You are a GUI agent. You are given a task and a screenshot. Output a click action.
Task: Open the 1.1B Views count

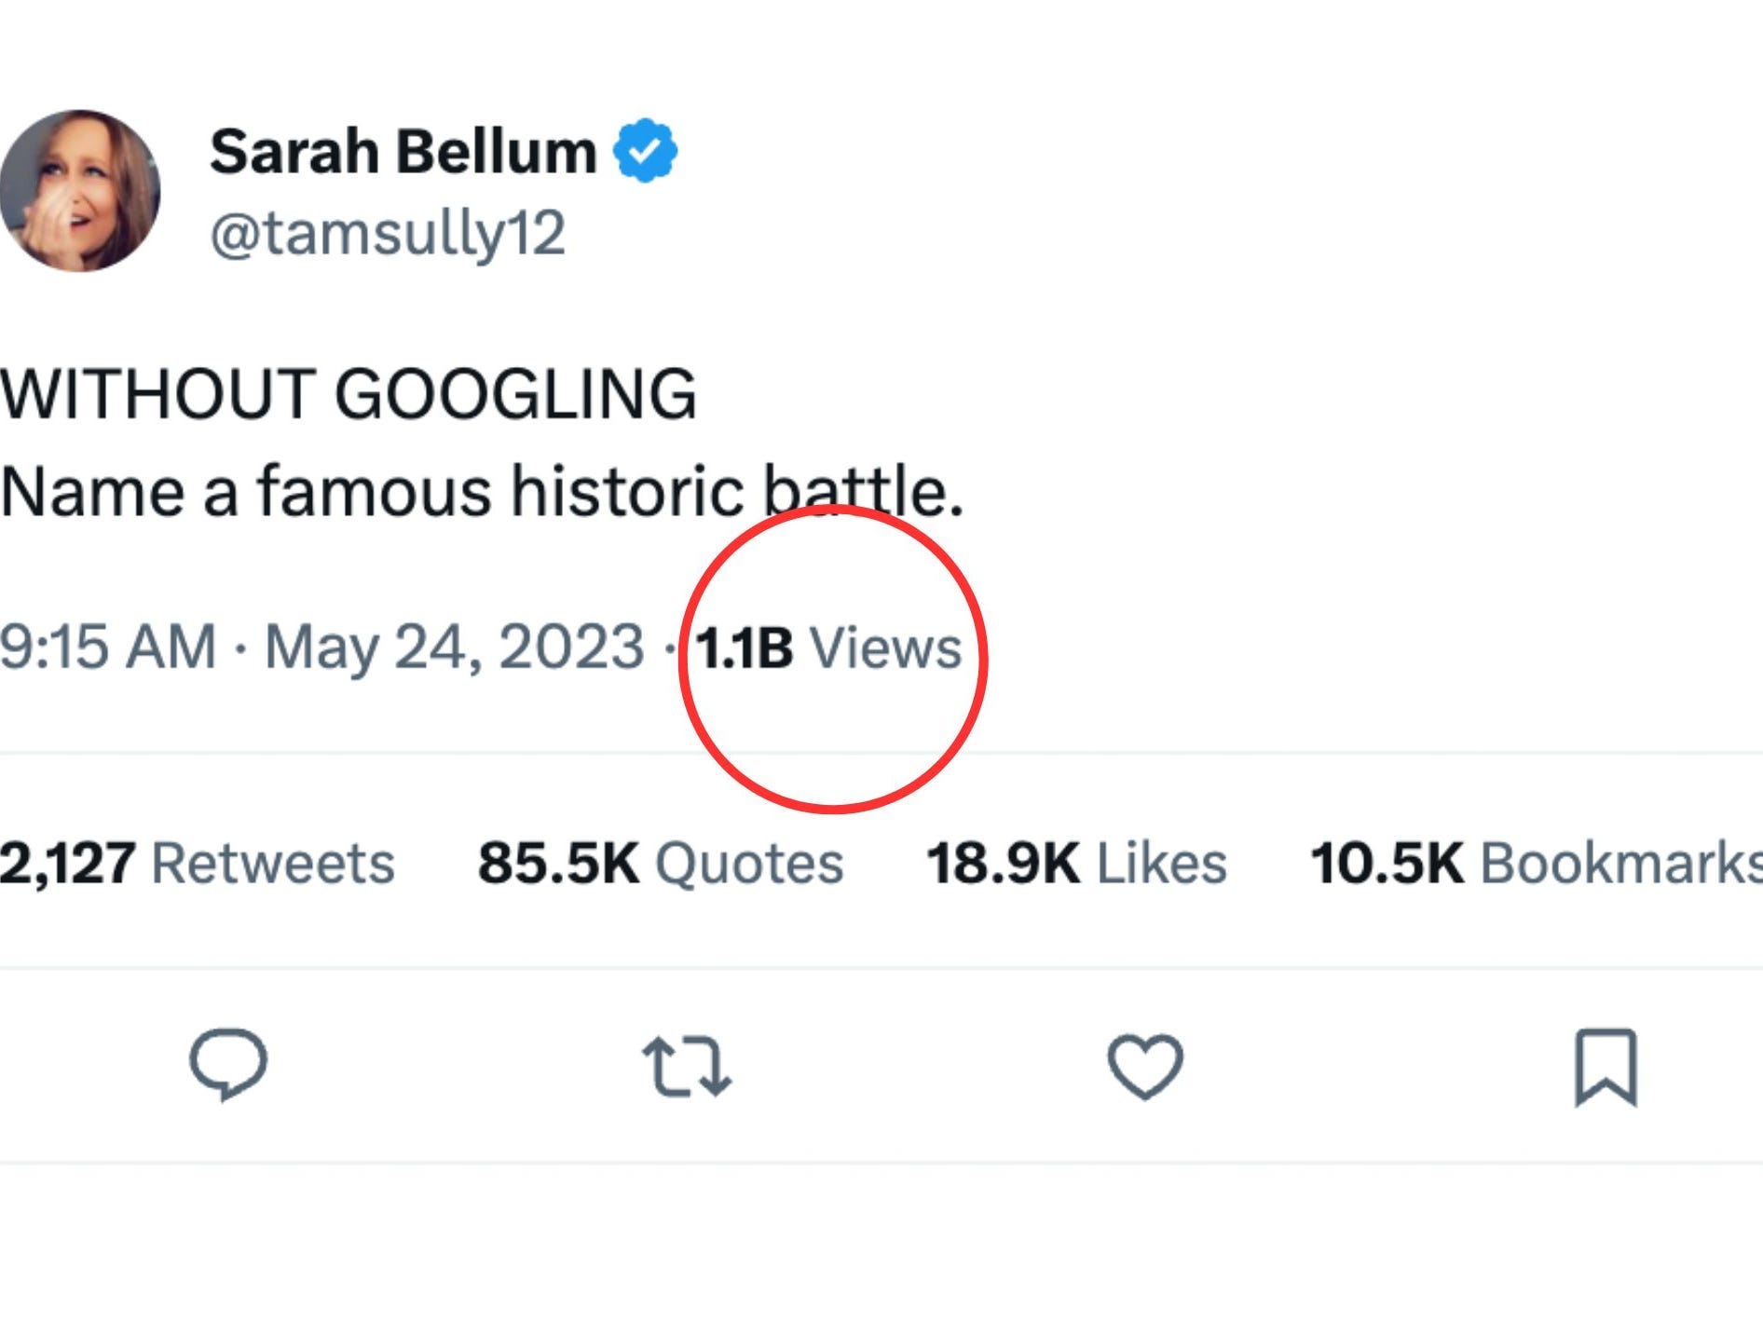[x=828, y=647]
